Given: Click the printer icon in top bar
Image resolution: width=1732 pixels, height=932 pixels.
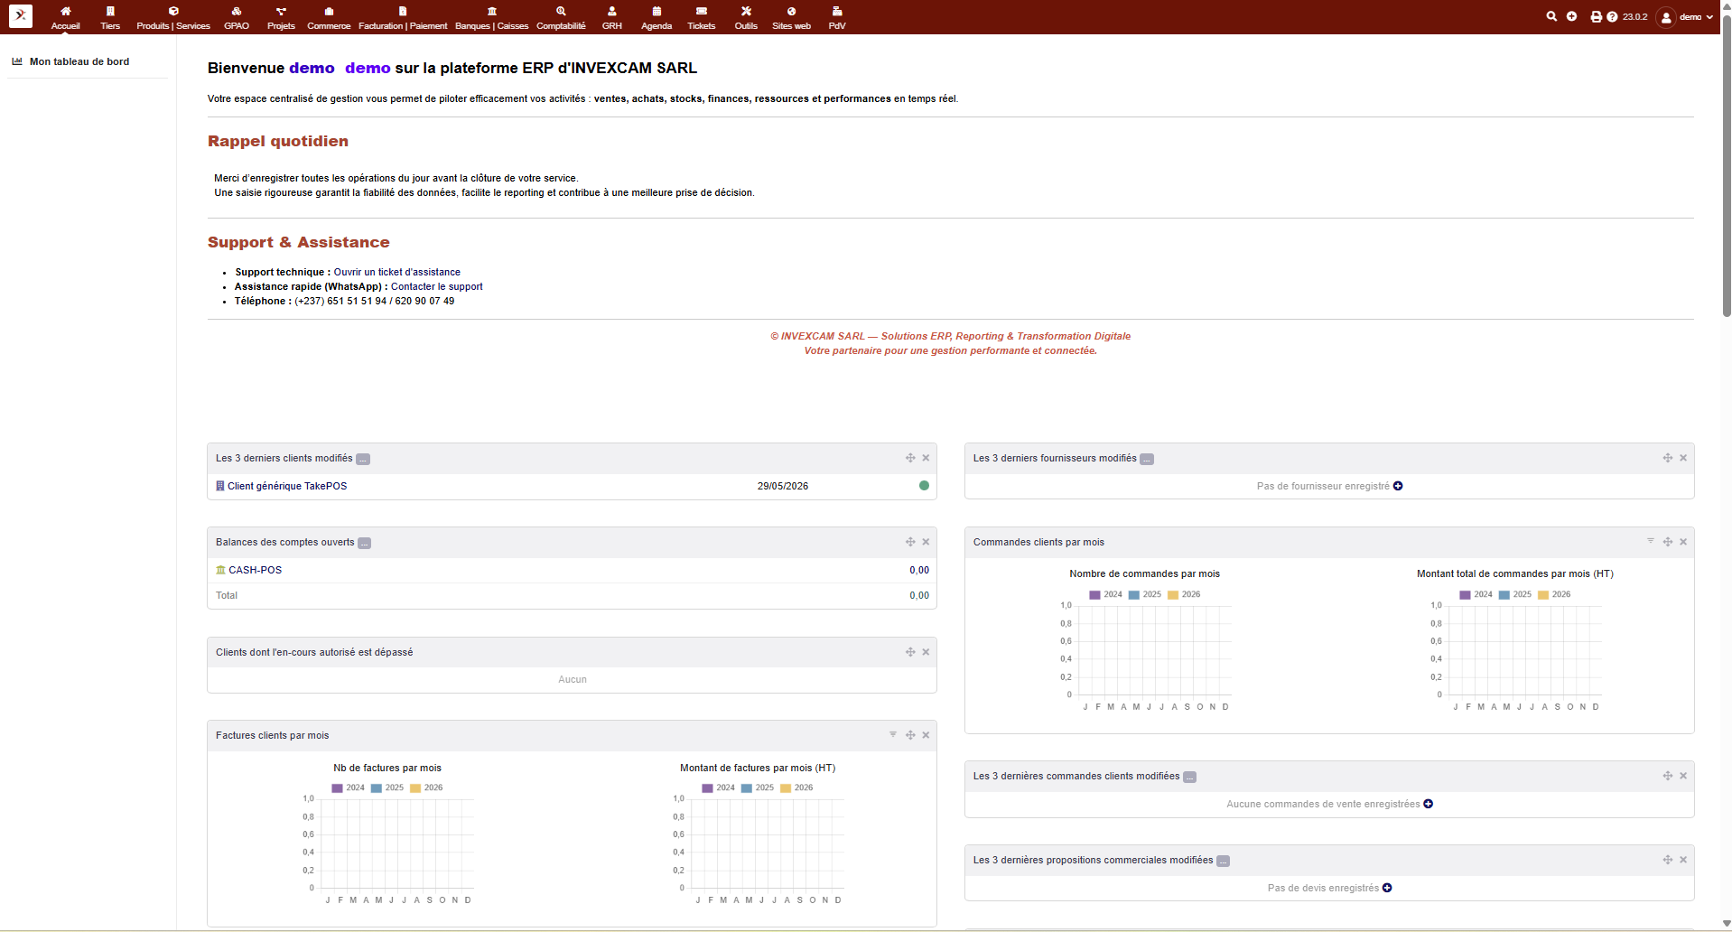Looking at the screenshot, I should [1596, 17].
